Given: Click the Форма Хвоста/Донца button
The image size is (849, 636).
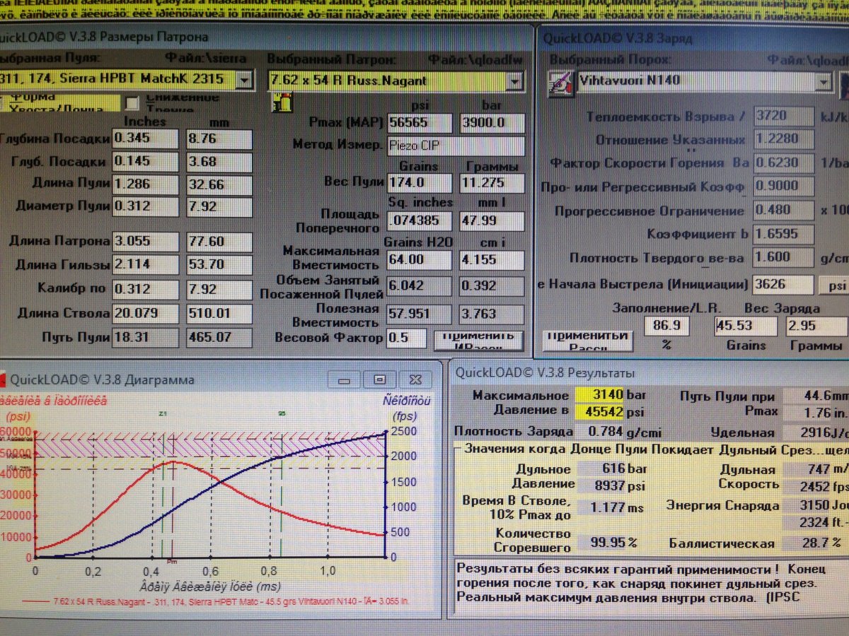Looking at the screenshot, I should click(x=60, y=103).
